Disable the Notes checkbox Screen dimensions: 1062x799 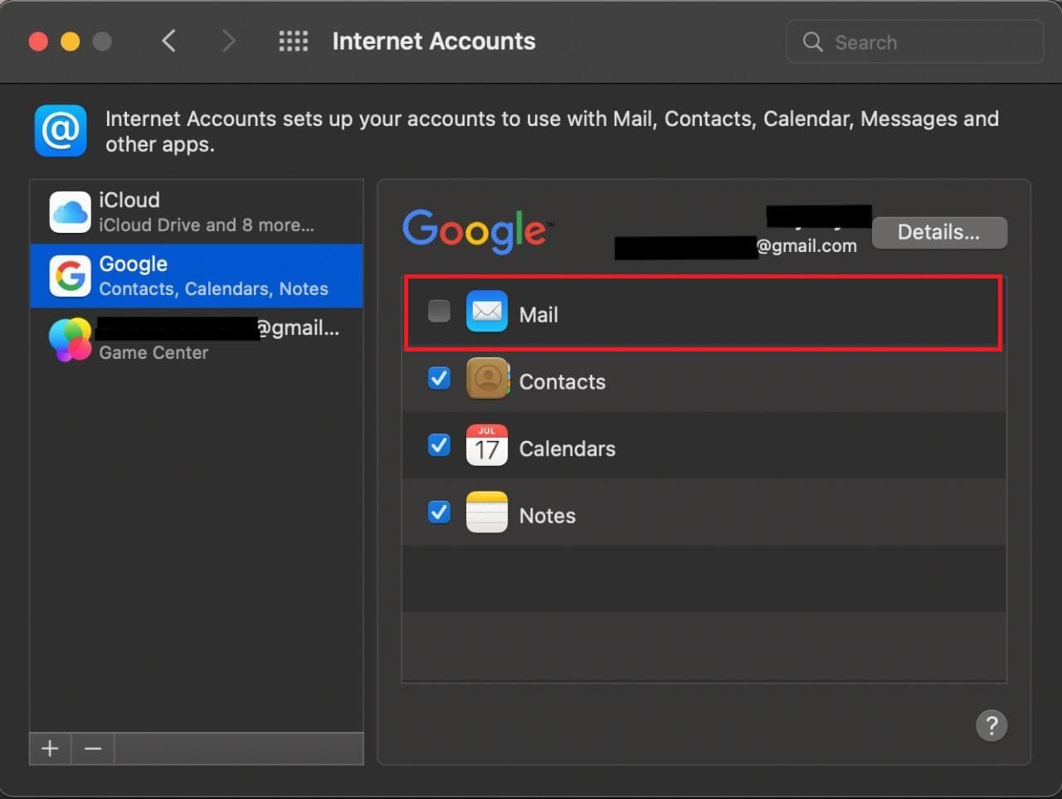pyautogui.click(x=439, y=512)
